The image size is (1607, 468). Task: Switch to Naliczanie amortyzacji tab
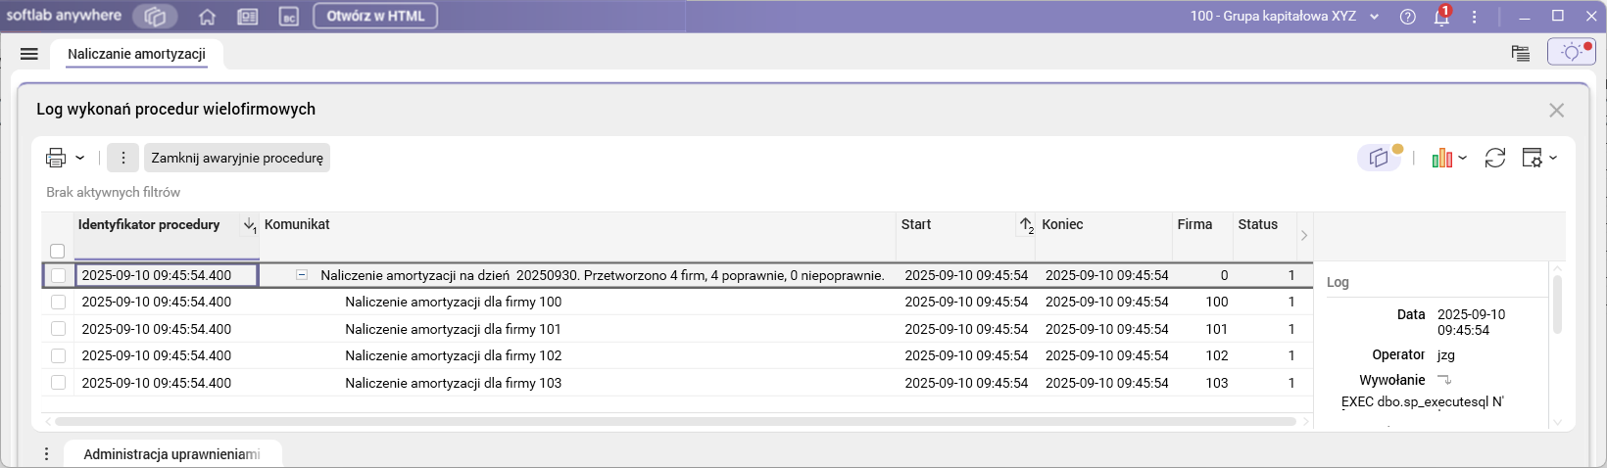[136, 54]
